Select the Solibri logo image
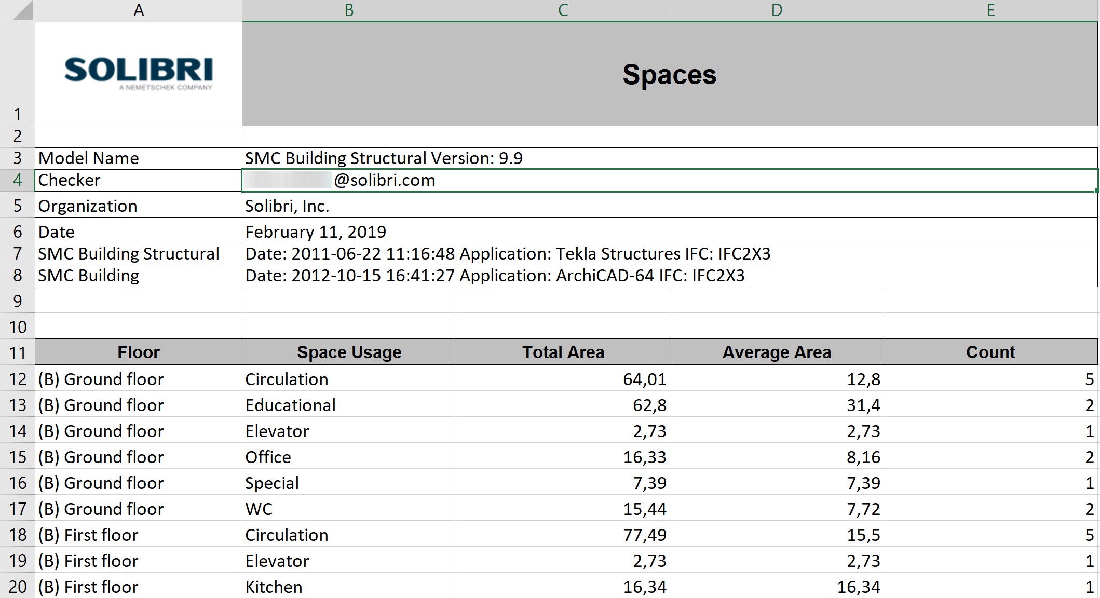Screen dimensions: 1100x598 click(139, 74)
